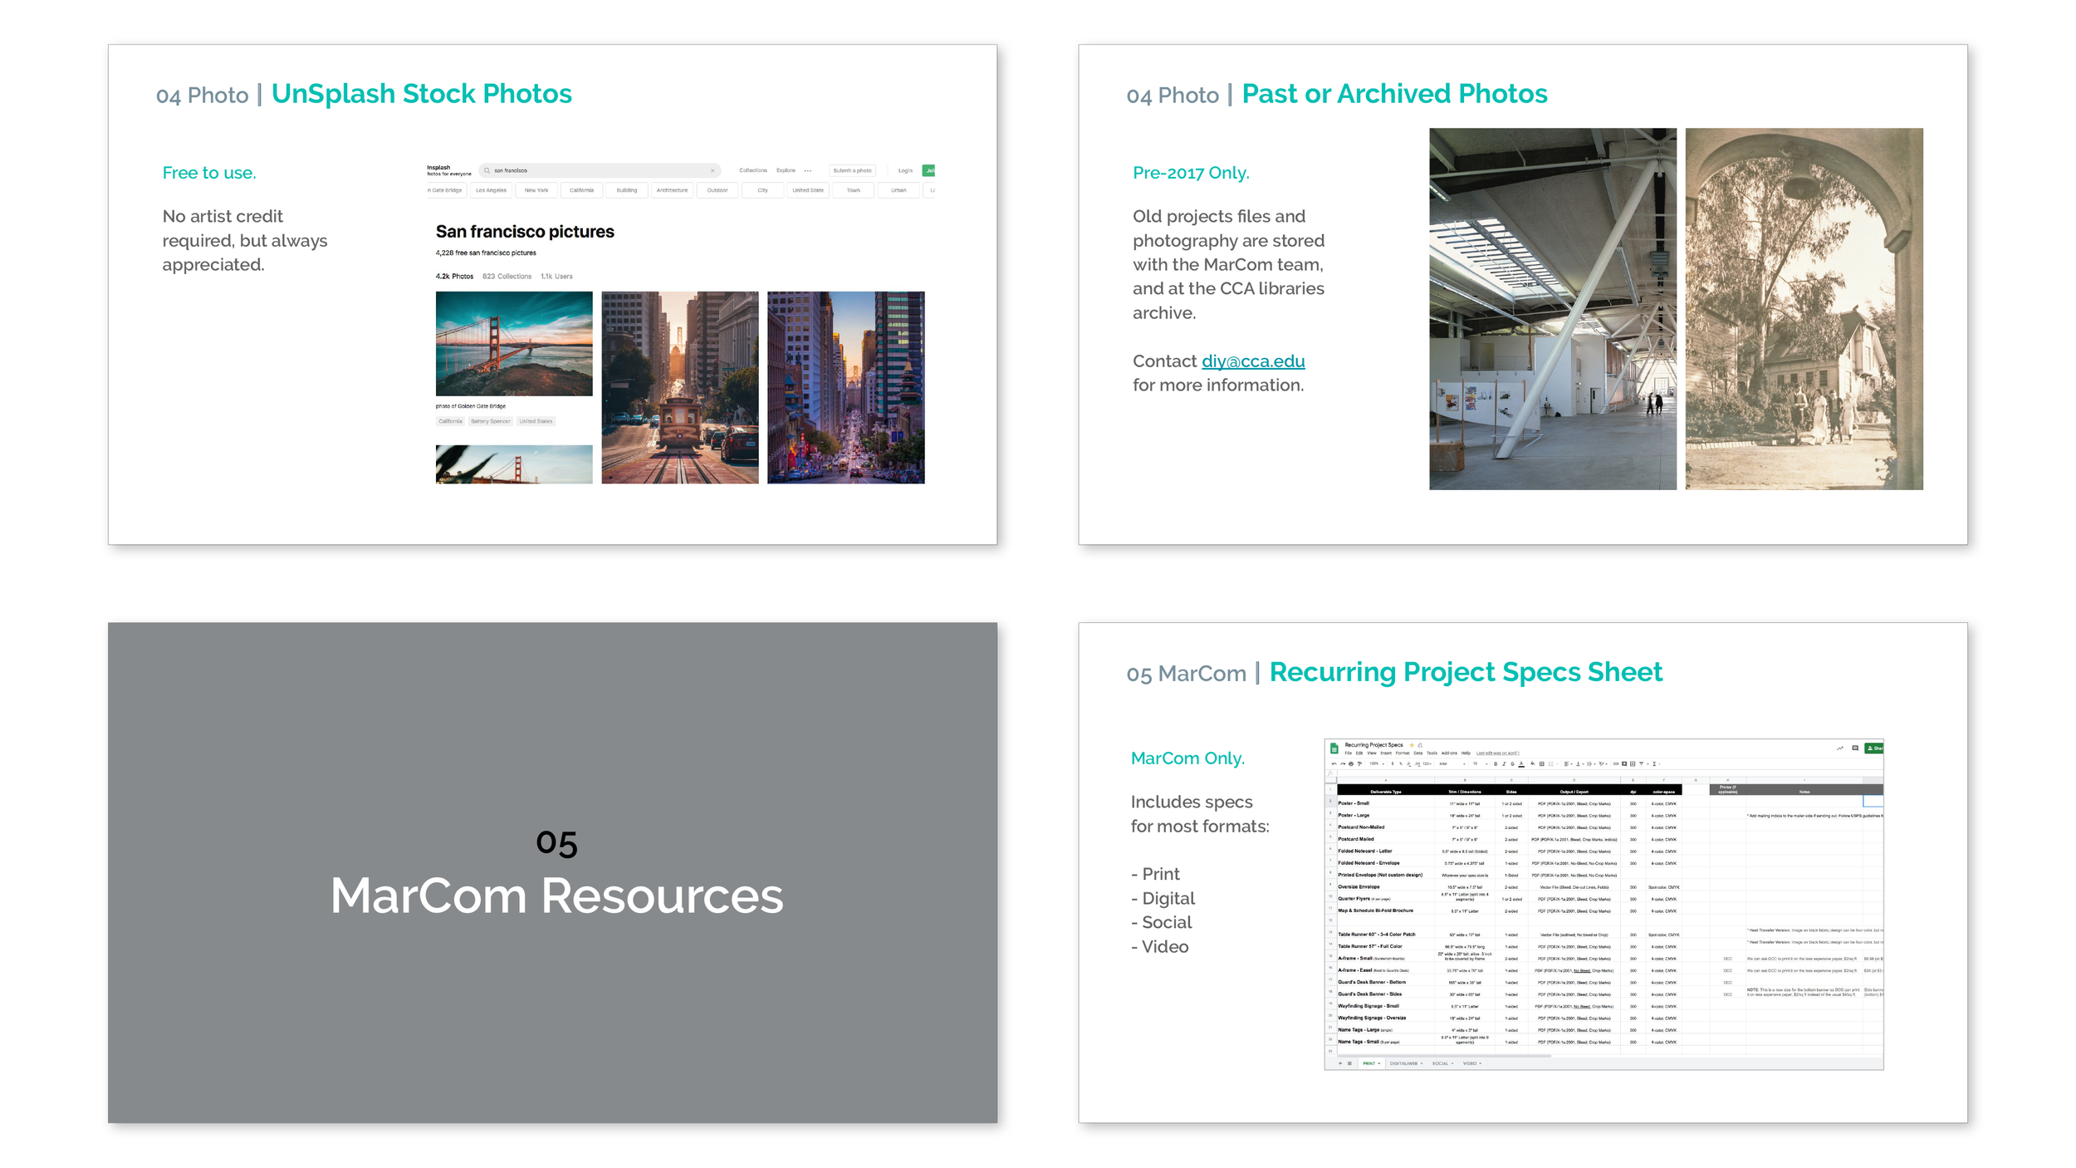The width and height of the screenshot is (2076, 1168).
Task: Click the undo icon in Sheets toolbar
Action: click(x=1334, y=763)
